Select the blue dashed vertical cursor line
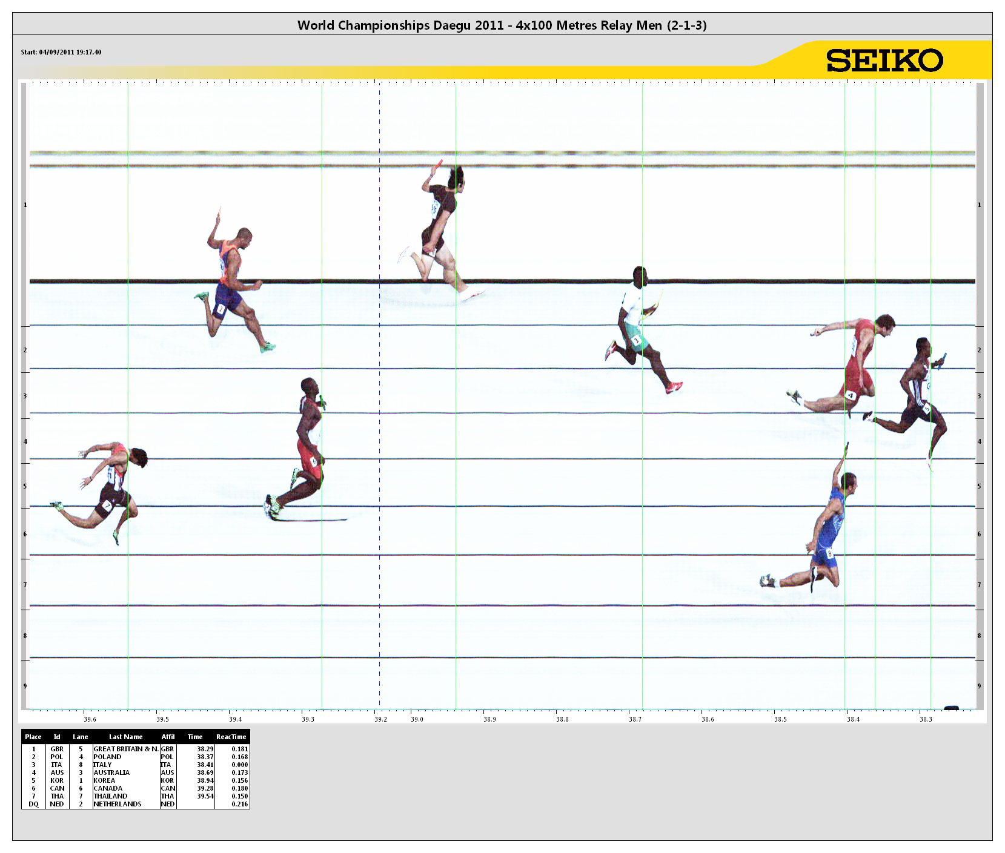The width and height of the screenshot is (1005, 853). tap(380, 424)
